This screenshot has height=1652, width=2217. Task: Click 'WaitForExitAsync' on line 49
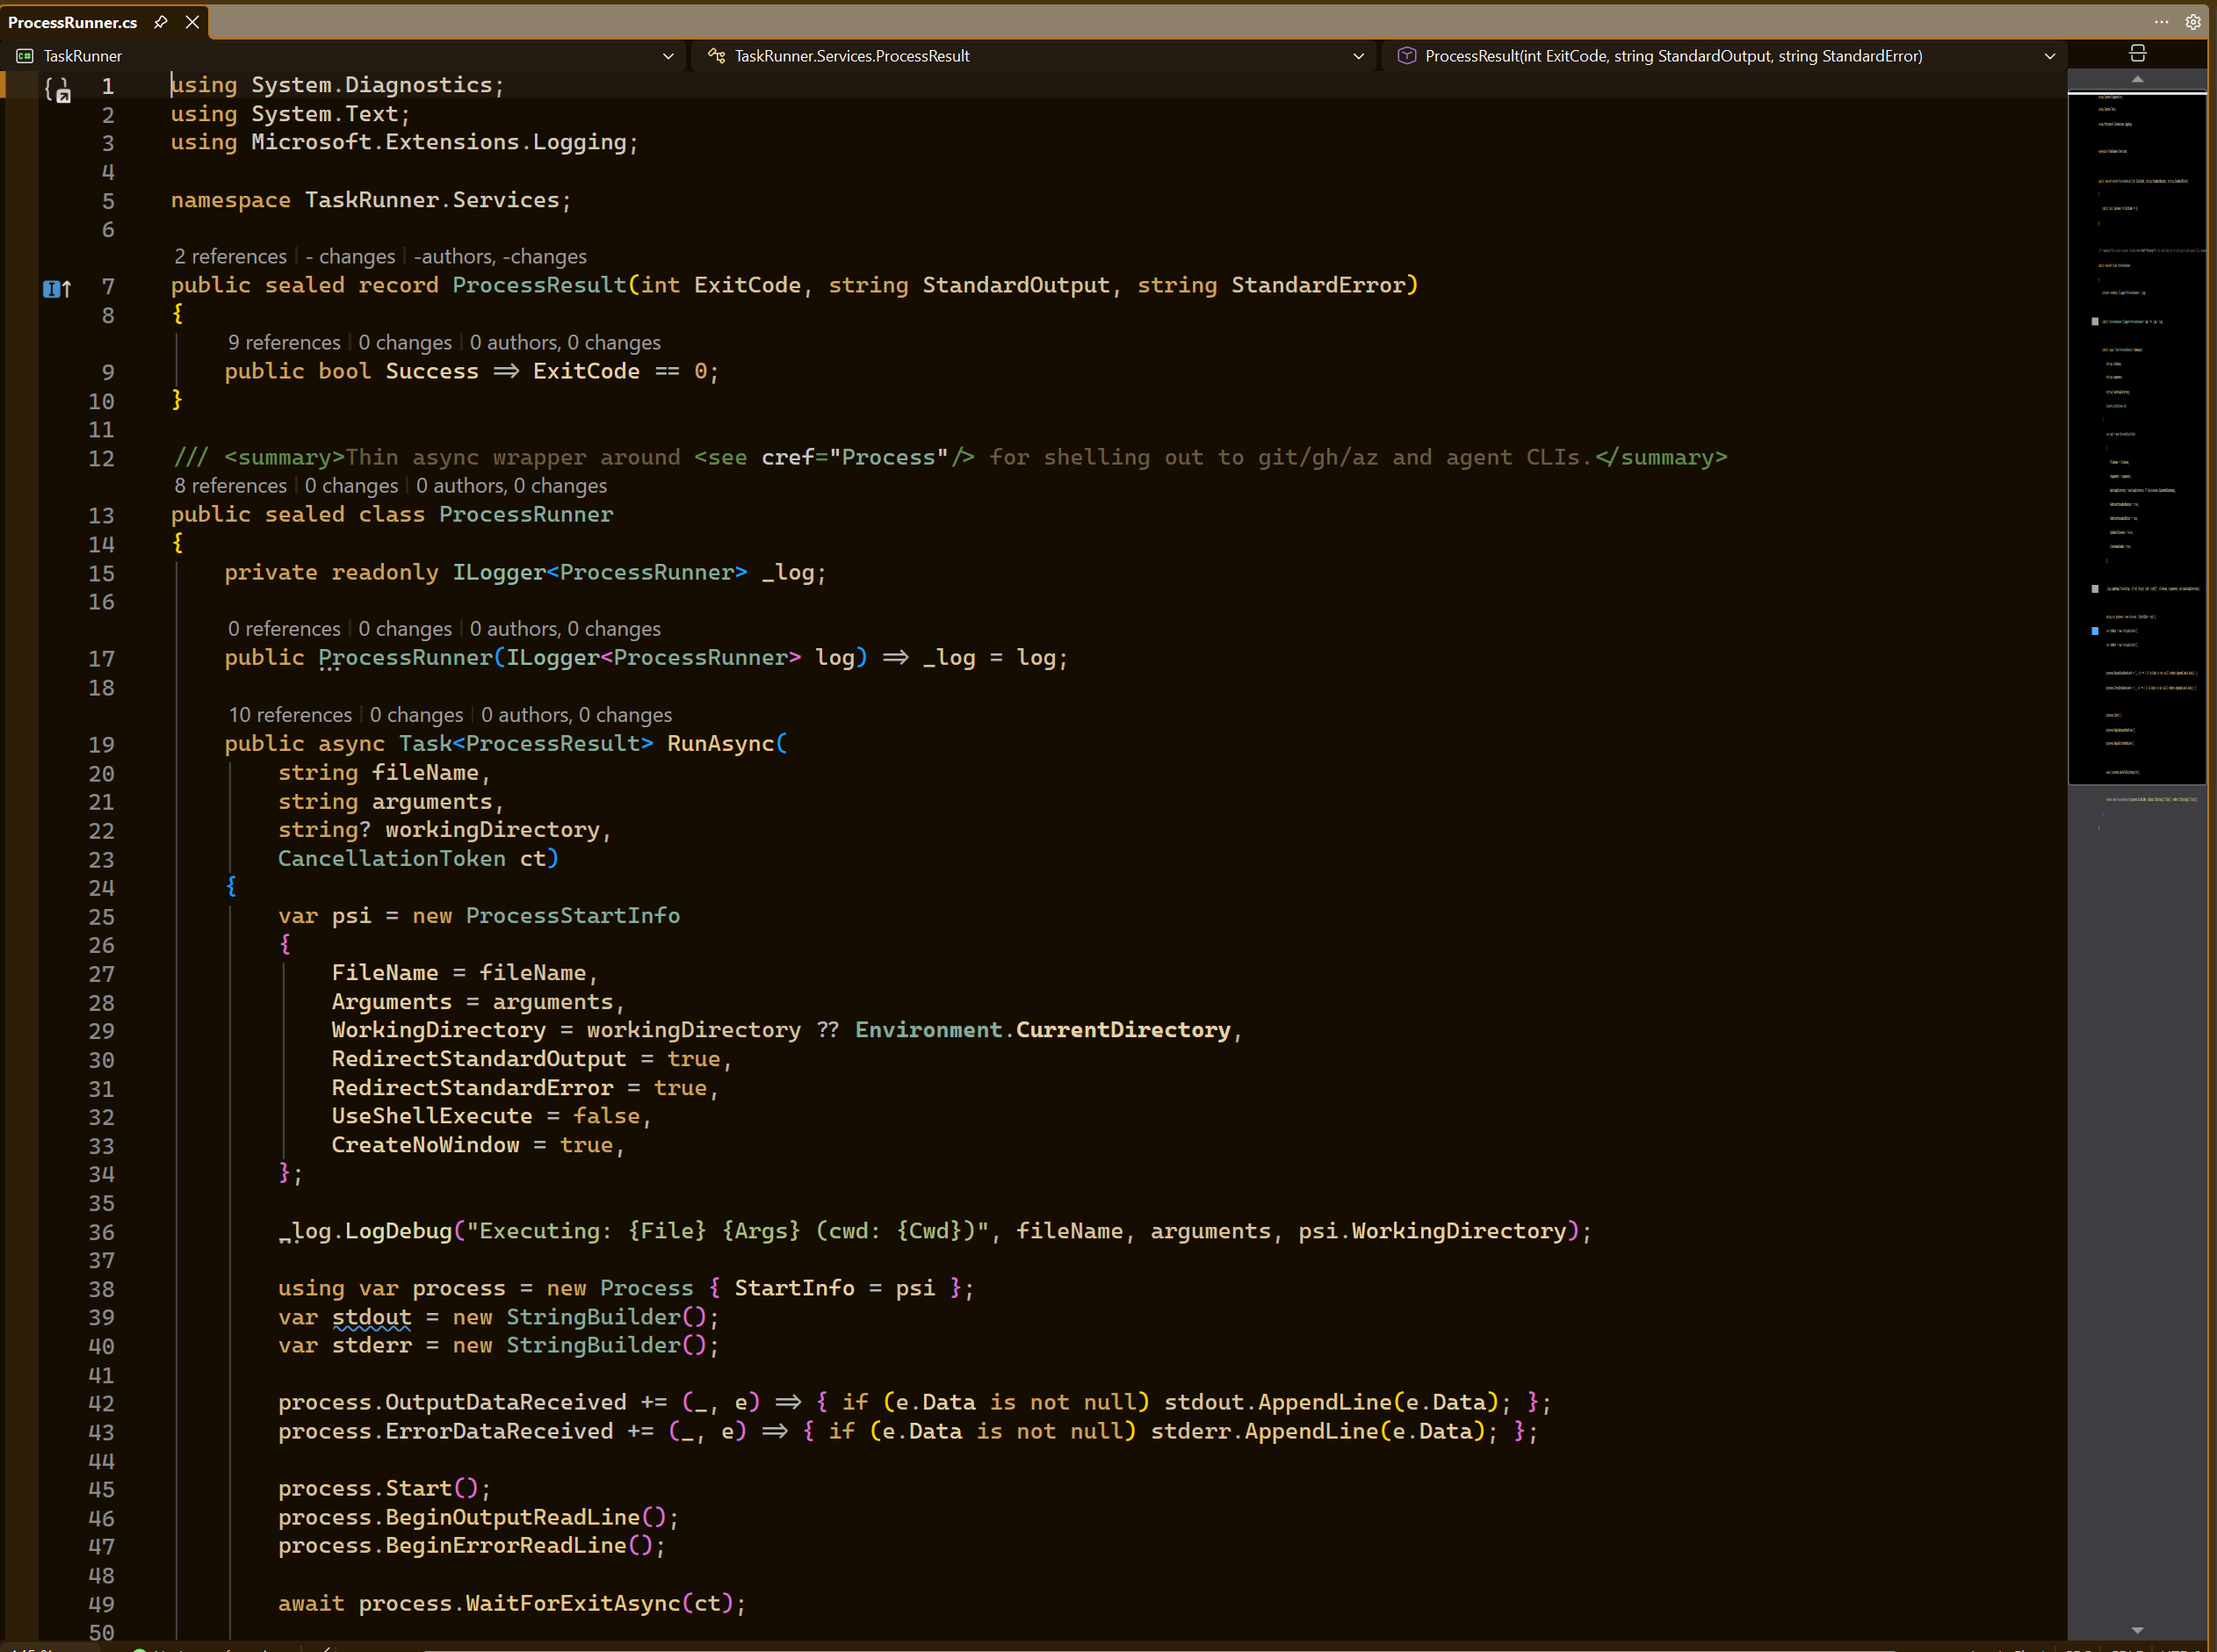tap(573, 1604)
